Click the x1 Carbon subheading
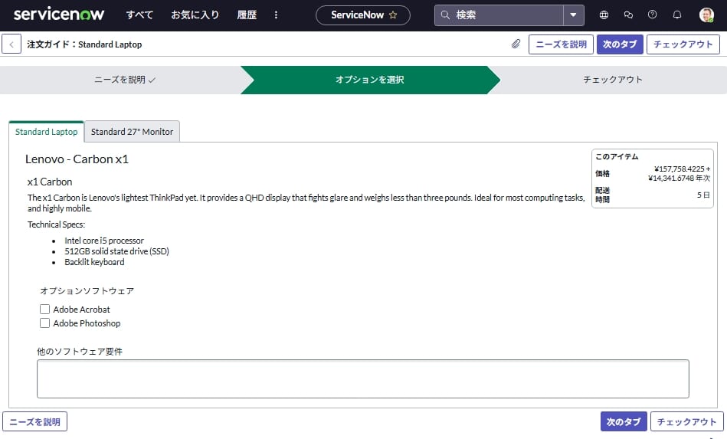 (x=50, y=182)
